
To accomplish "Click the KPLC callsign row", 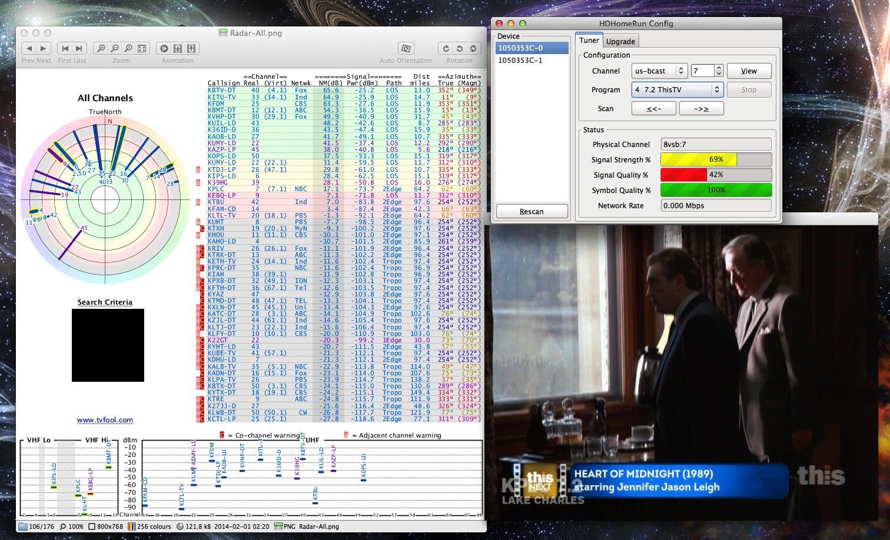I will pyautogui.click(x=344, y=189).
